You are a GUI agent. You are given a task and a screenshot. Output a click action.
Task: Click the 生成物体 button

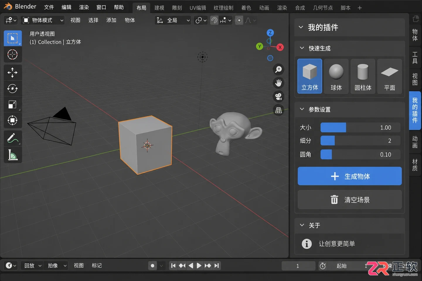pyautogui.click(x=350, y=176)
